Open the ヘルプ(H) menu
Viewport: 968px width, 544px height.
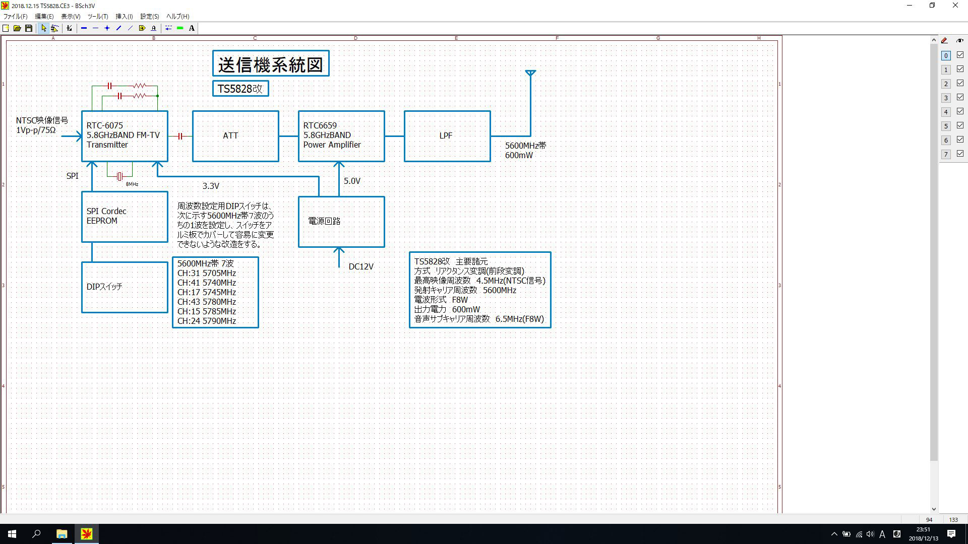click(x=178, y=17)
